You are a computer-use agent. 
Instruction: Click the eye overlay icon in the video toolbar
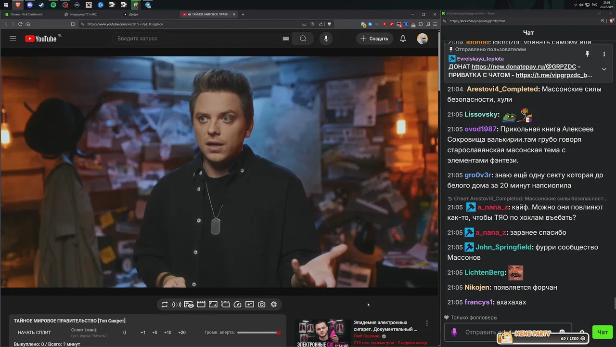189,305
